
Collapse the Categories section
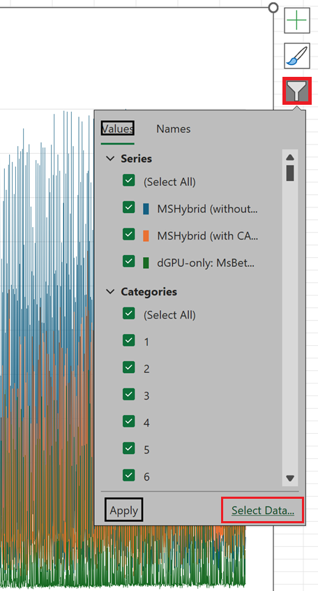coord(110,292)
